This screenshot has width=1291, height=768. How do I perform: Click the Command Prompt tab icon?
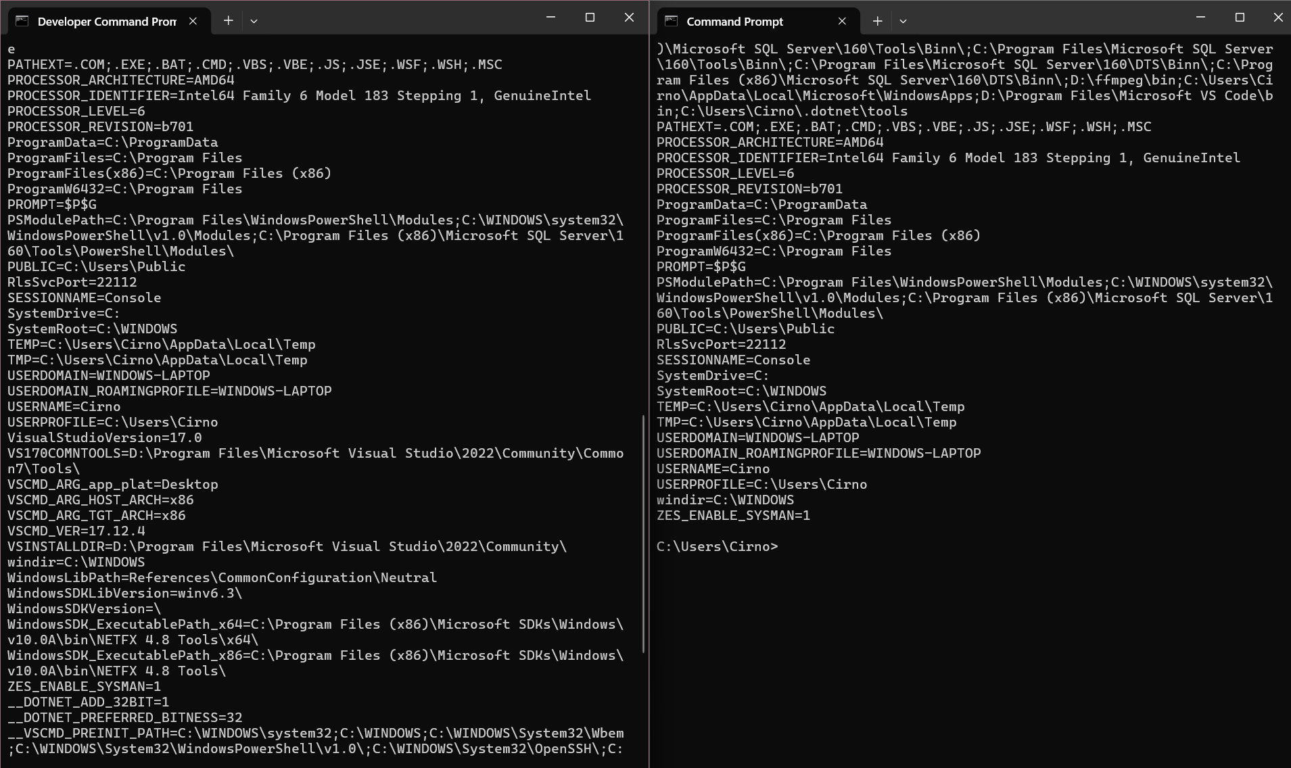tap(671, 21)
